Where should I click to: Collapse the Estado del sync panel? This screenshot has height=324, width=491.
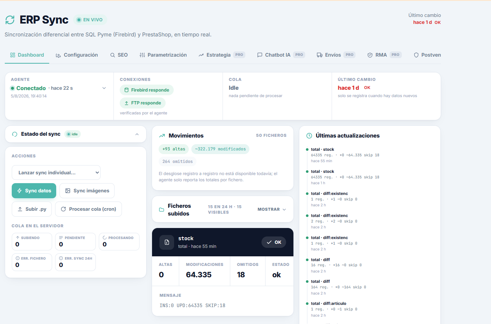point(137,134)
